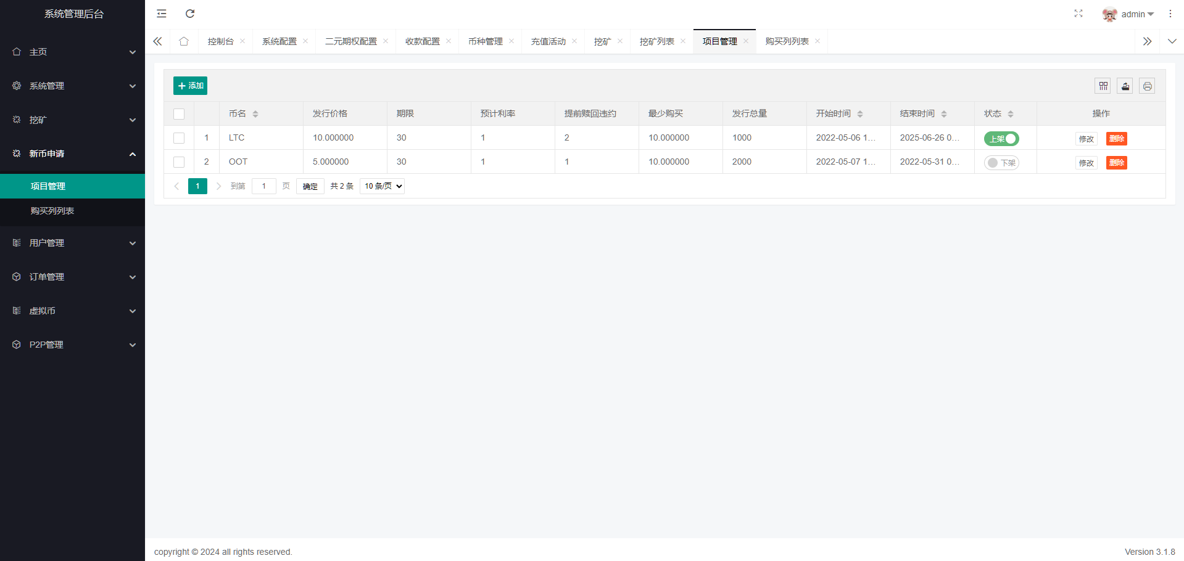Select 购买列列表 in the sidebar submenu
This screenshot has height=561, width=1184.
click(x=52, y=211)
